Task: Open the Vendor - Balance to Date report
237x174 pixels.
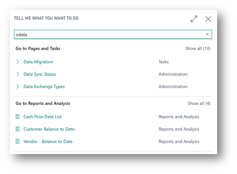Action: tap(48, 141)
